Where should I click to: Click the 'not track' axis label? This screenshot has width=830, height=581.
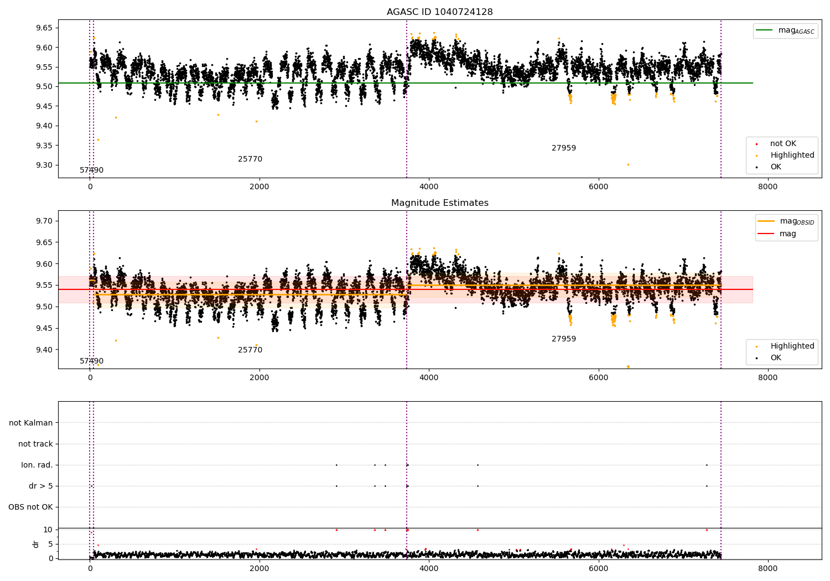click(35, 444)
